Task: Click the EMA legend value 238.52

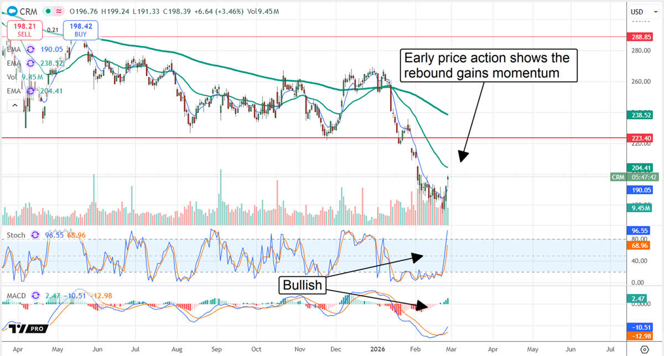Action: (x=53, y=63)
